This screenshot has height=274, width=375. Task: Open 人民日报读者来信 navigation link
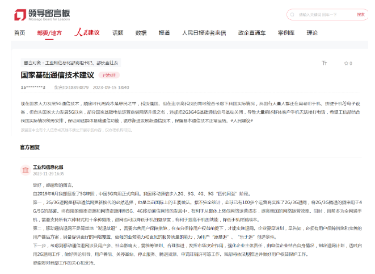tap(204, 33)
